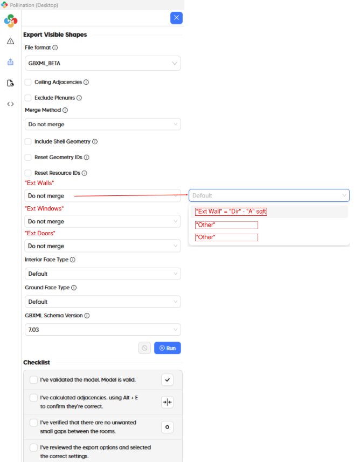Enable the Ceiling Adjacencies checkbox
Viewport: 354px width, 462px height.
click(x=28, y=82)
